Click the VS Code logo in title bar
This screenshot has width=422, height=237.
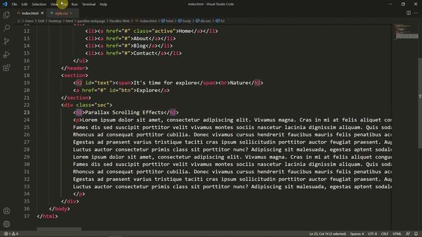[5, 4]
